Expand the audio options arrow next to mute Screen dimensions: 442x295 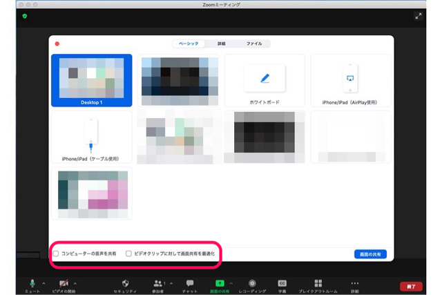tap(44, 283)
